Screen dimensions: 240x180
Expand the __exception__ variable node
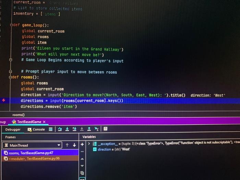89,144
